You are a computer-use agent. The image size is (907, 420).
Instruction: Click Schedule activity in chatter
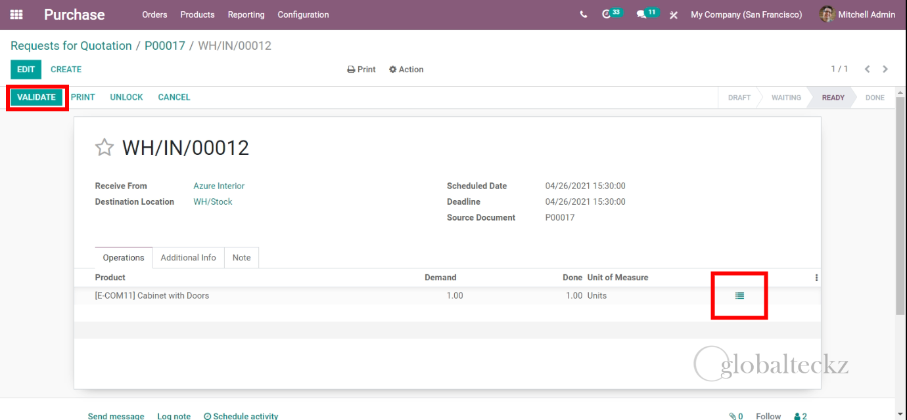click(241, 416)
